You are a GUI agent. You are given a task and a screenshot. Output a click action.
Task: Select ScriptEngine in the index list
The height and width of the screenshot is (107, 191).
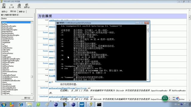(6, 93)
